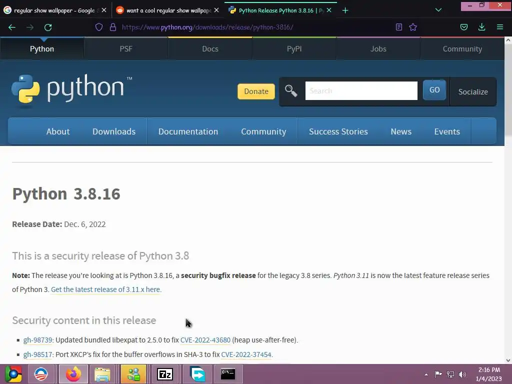
Task: Open the 7-Zip taskbar icon
Action: 165,374
